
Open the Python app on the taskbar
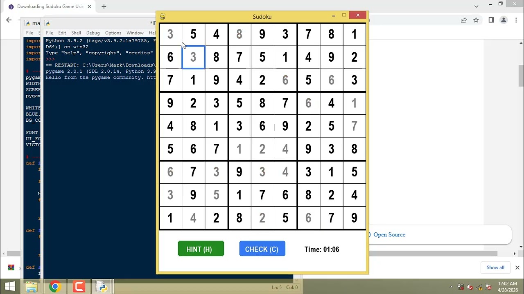tap(102, 287)
